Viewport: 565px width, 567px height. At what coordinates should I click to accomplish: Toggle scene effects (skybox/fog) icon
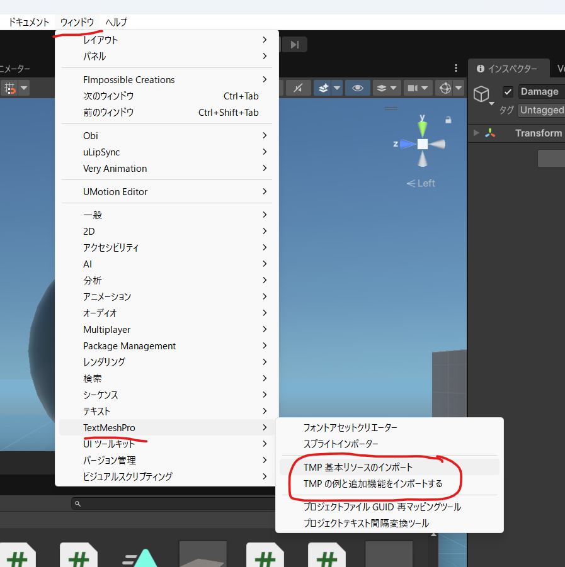(322, 88)
